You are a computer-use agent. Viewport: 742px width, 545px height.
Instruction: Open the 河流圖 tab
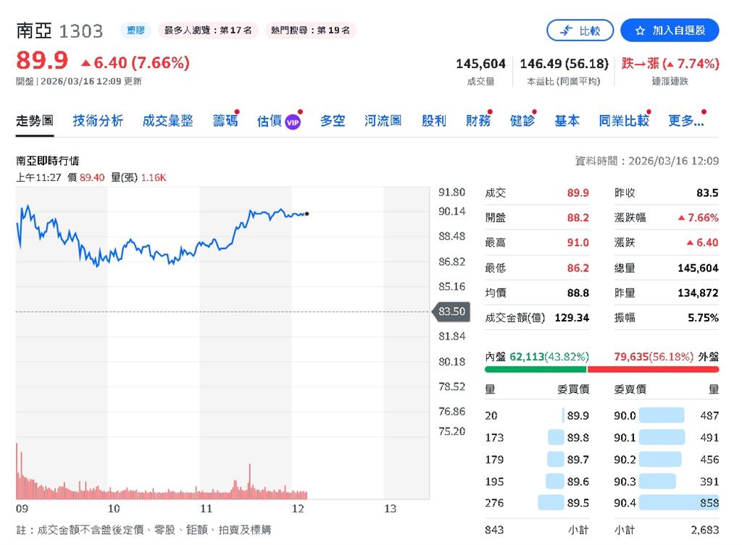(x=383, y=120)
